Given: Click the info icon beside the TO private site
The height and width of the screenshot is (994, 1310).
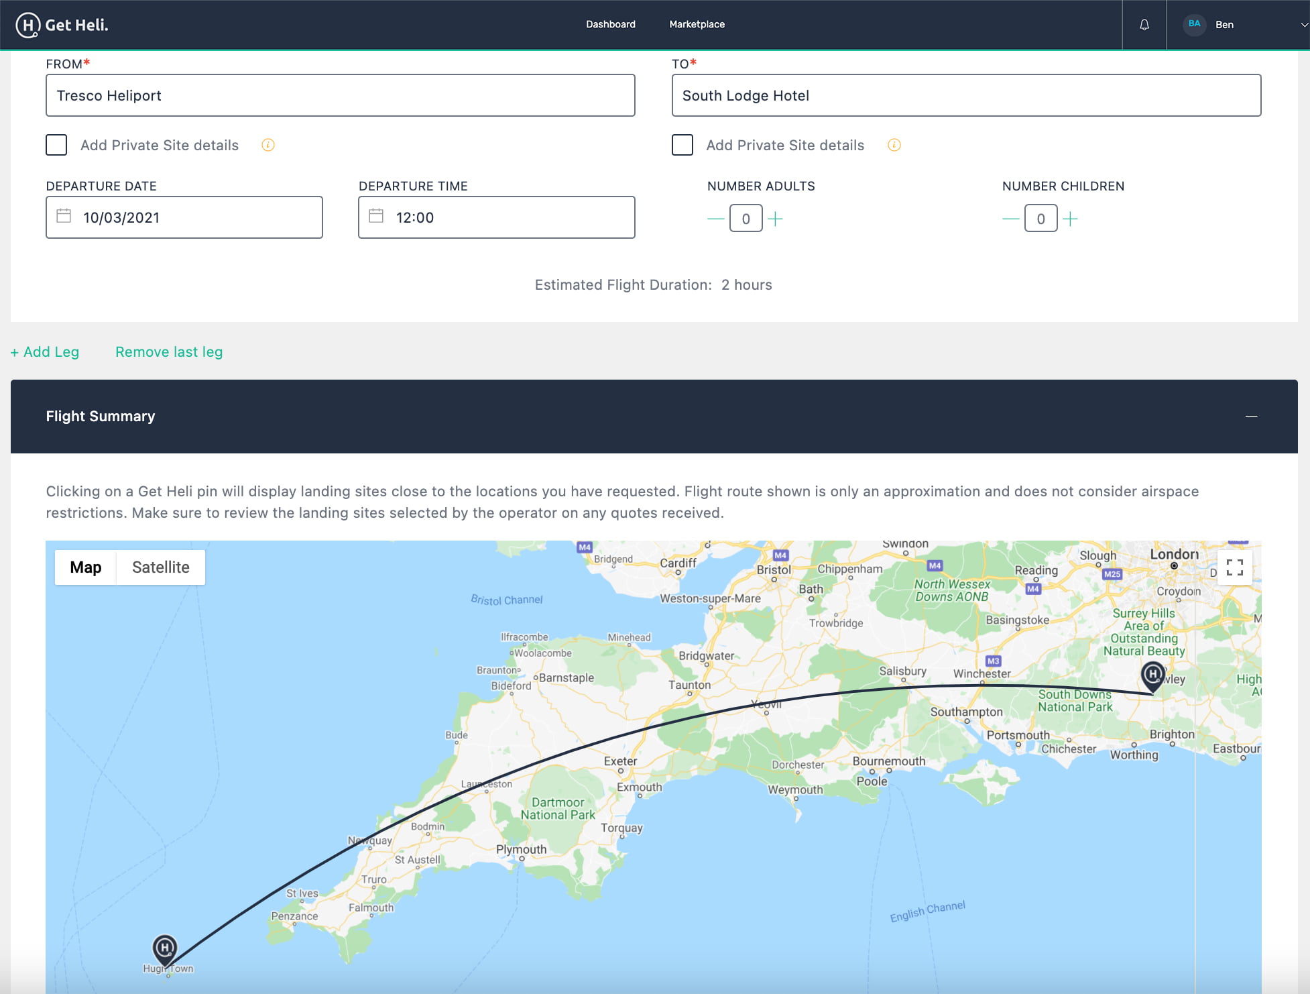Looking at the screenshot, I should click(894, 145).
